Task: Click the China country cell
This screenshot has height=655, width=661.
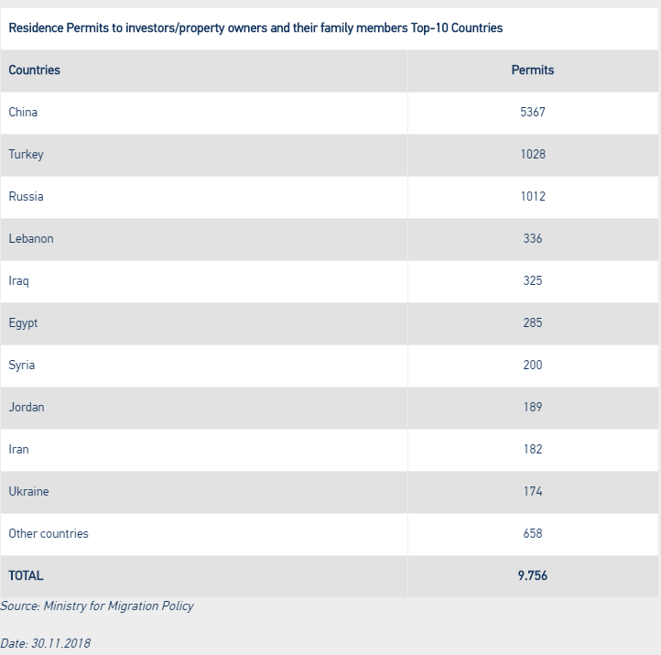Action: [23, 112]
